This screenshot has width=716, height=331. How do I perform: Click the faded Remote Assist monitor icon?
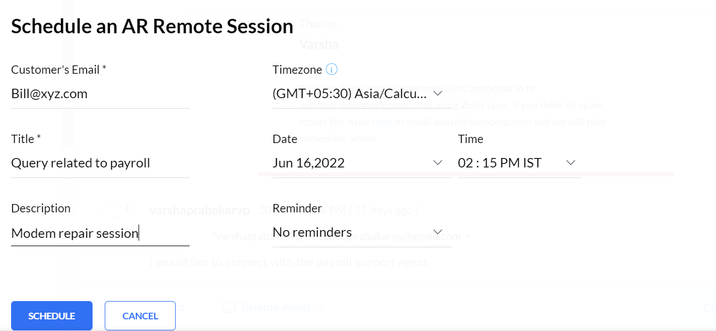(228, 307)
